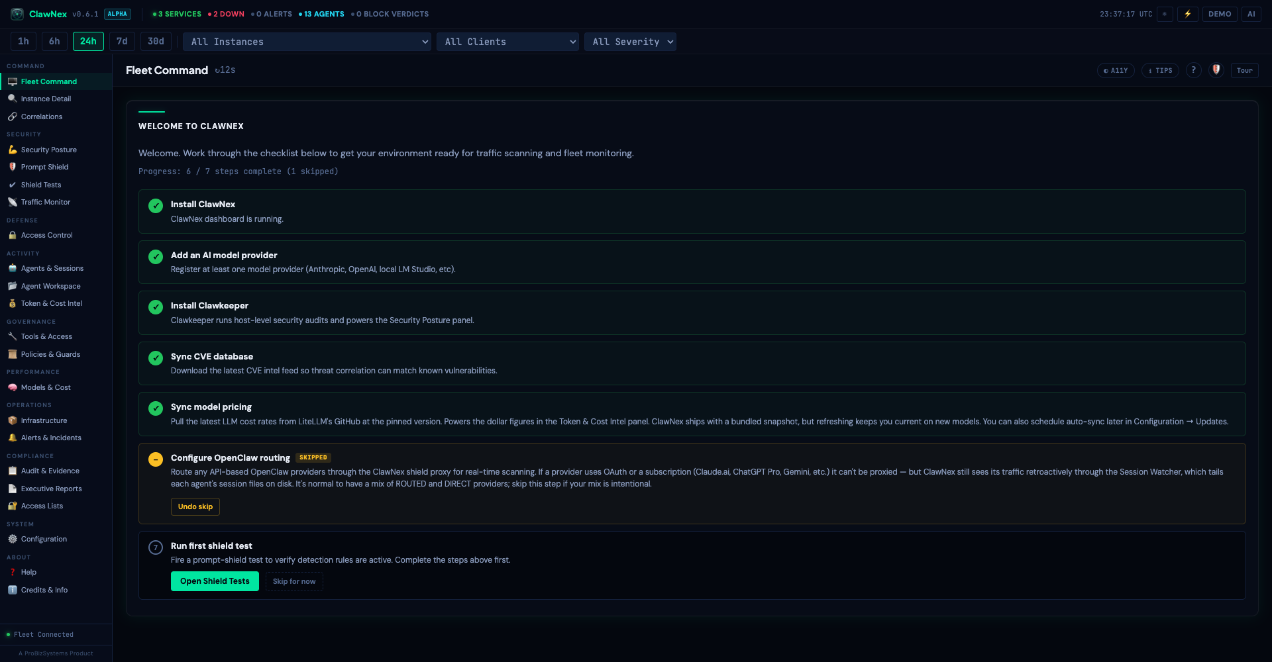Toggle the A11Y accessibility mode
Viewport: 1272px width, 662px height.
[1116, 70]
